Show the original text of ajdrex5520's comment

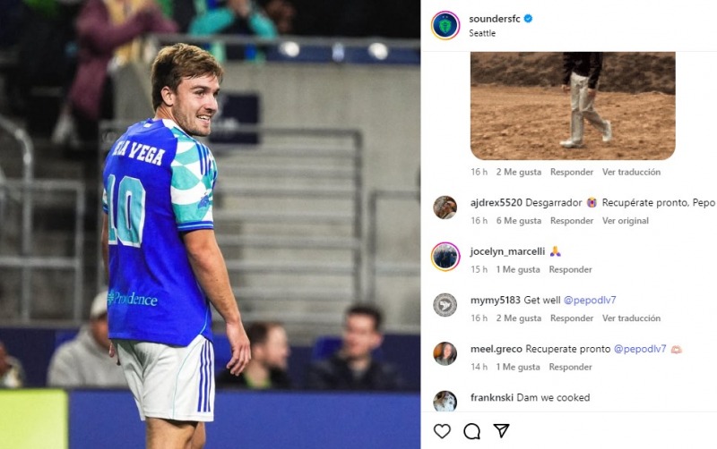[625, 221]
